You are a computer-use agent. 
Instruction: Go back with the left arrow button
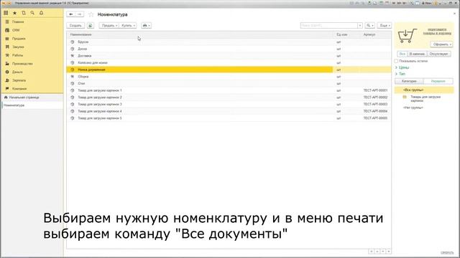pyautogui.click(x=71, y=14)
